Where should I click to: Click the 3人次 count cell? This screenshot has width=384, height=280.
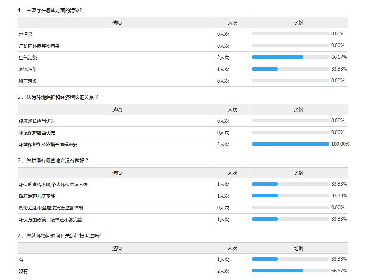pyautogui.click(x=223, y=145)
